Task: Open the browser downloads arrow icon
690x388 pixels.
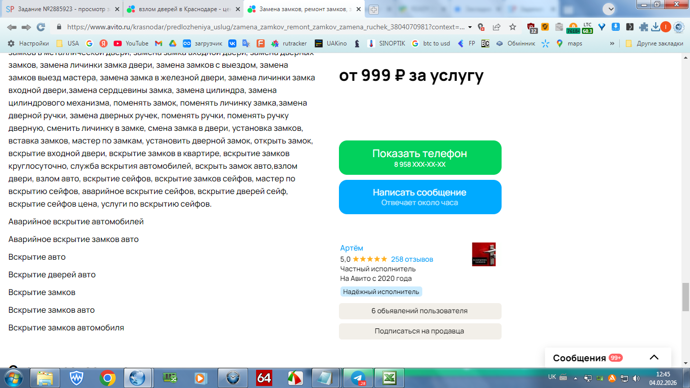Action: (x=655, y=27)
